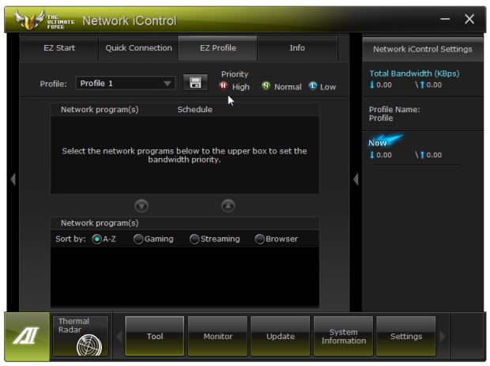This screenshot has height=366, width=490.
Task: Collapse the far-left edge panel arrow
Action: point(13,179)
